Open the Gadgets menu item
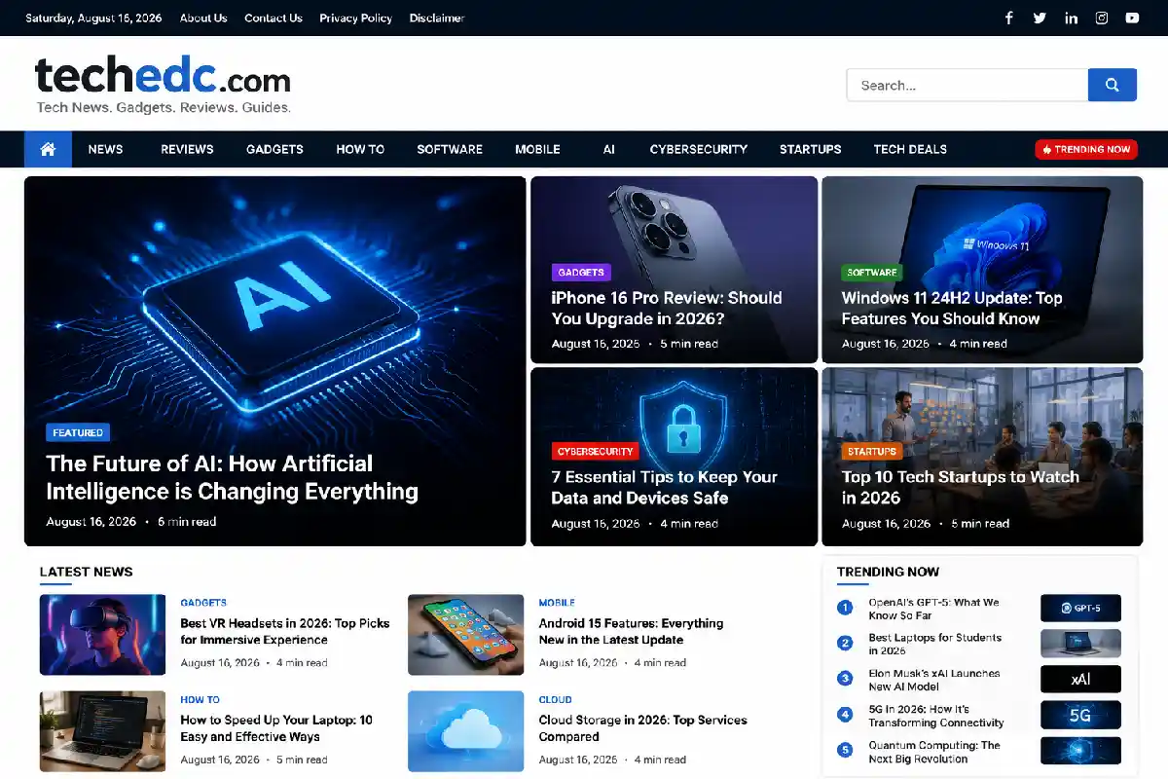Screen dimensions: 1168x779 pos(274,149)
